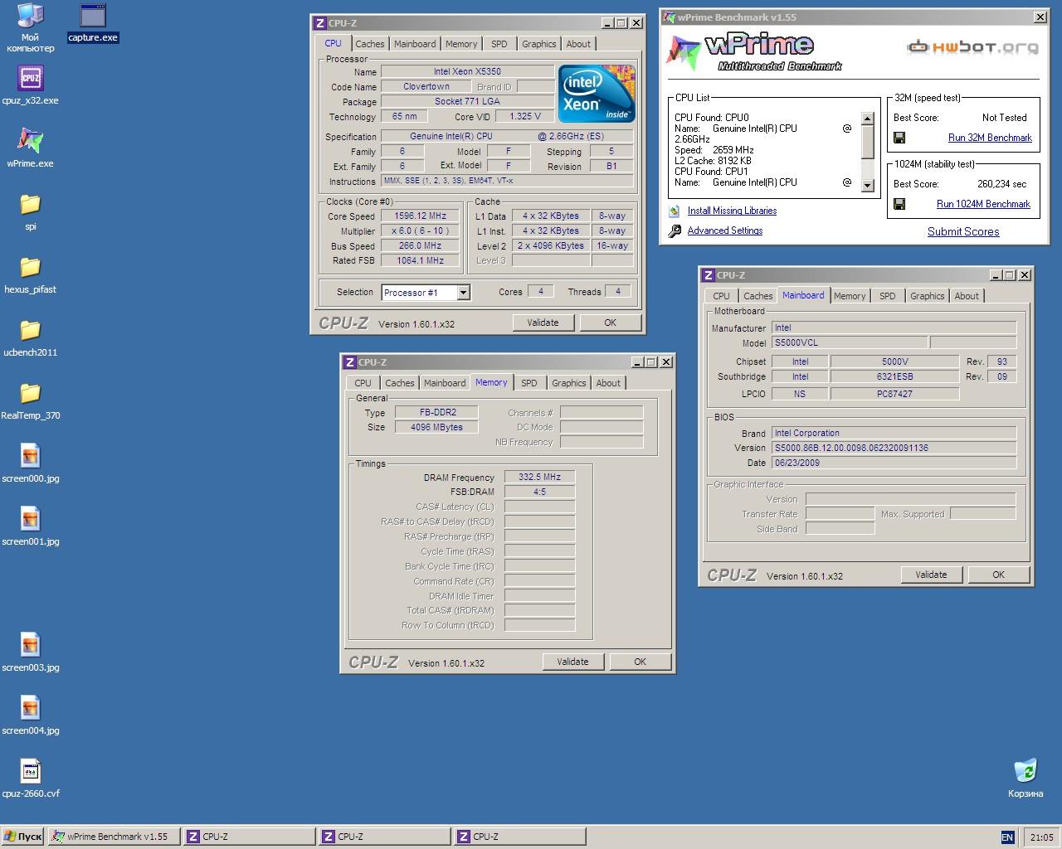Viewport: 1062px width, 849px height.
Task: Open SPD tab in Mainboard window
Action: pos(887,296)
